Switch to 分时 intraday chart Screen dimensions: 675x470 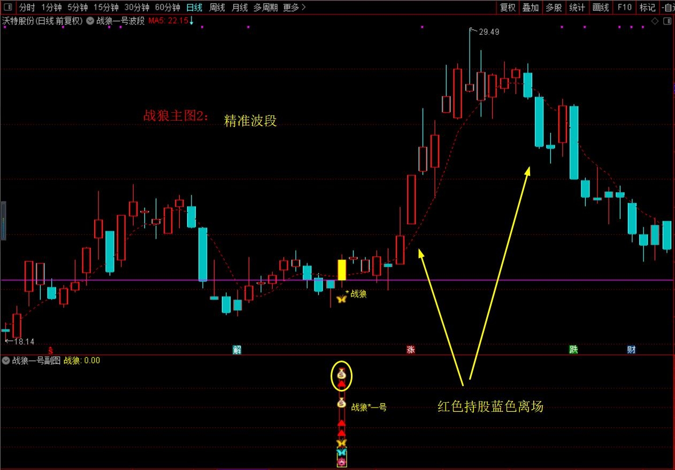(27, 7)
